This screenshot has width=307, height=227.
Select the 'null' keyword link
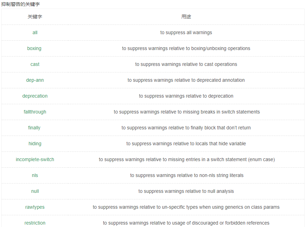[35, 191]
